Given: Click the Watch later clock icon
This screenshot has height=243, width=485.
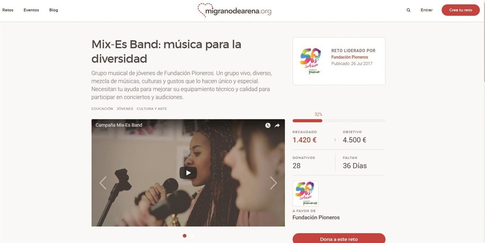Looking at the screenshot, I should coord(268,125).
